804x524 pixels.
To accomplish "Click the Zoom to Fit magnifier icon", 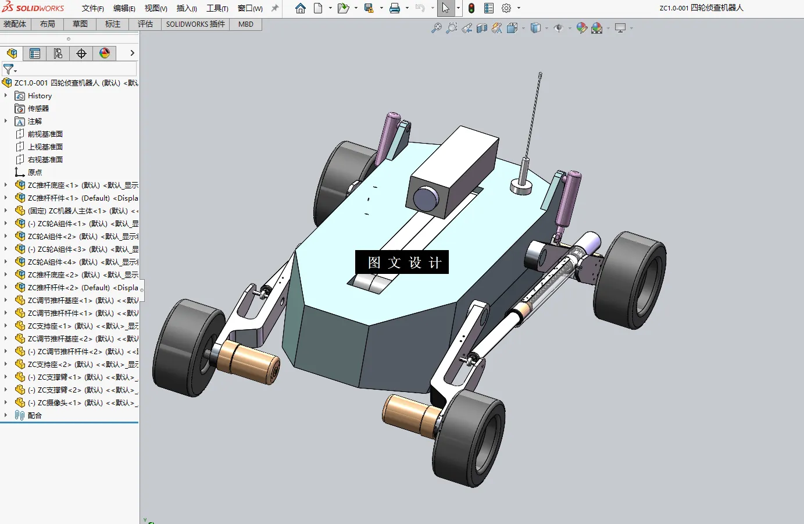I will coord(437,28).
